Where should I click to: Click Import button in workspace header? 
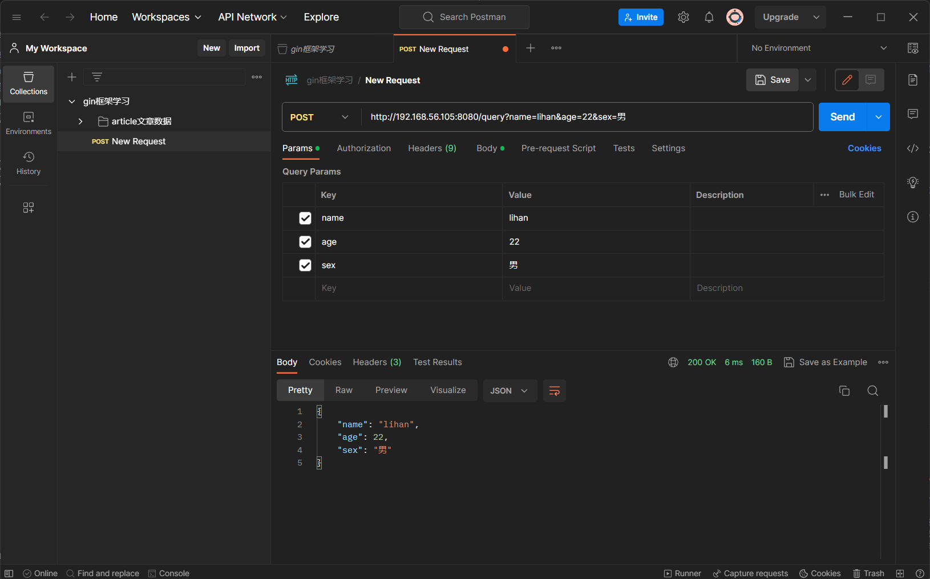(x=247, y=48)
